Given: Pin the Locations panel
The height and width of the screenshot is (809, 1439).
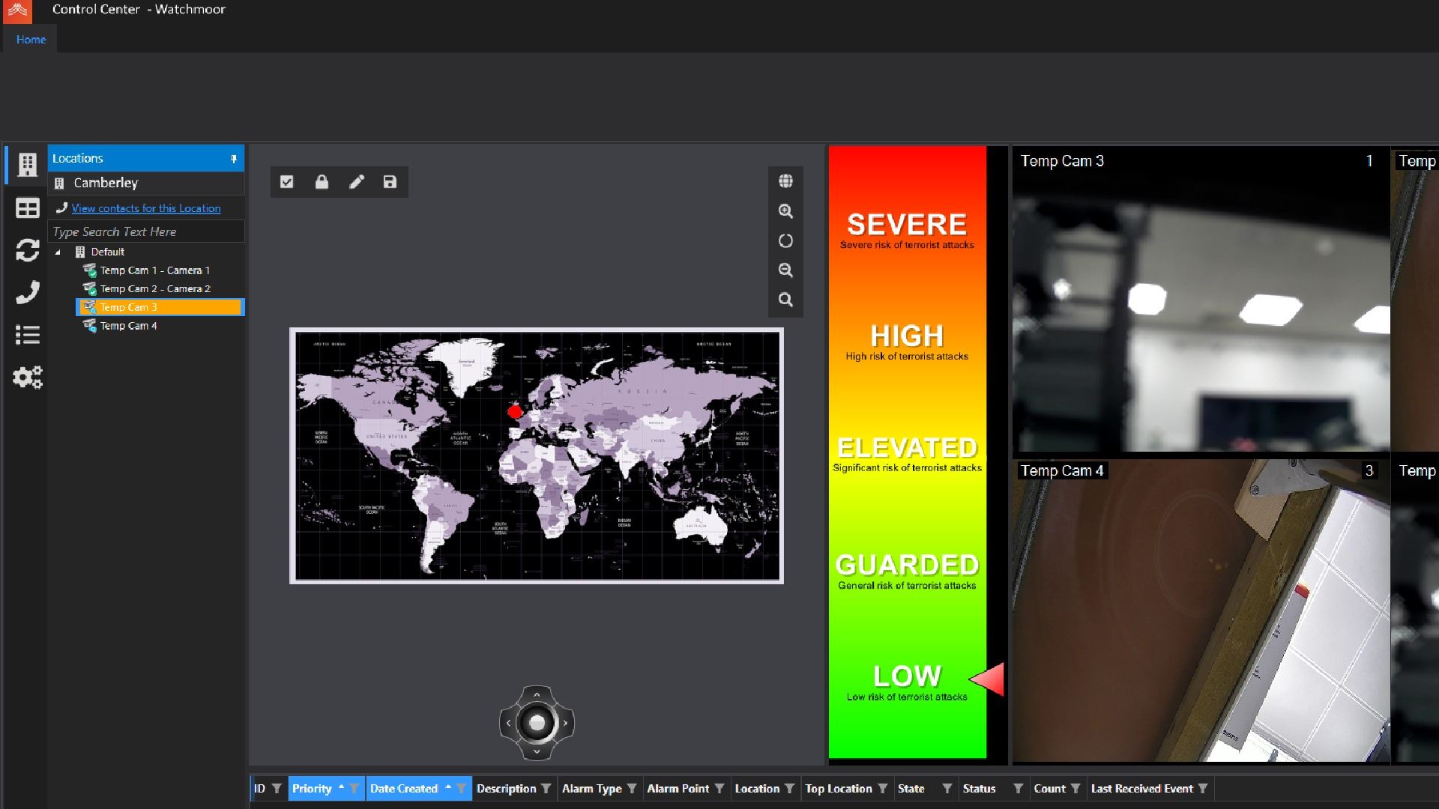Looking at the screenshot, I should click(x=233, y=159).
